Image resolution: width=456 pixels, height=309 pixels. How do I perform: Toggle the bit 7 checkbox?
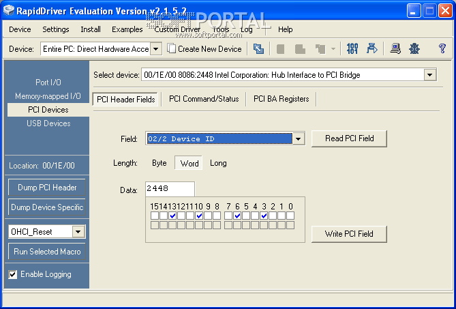pyautogui.click(x=228, y=216)
